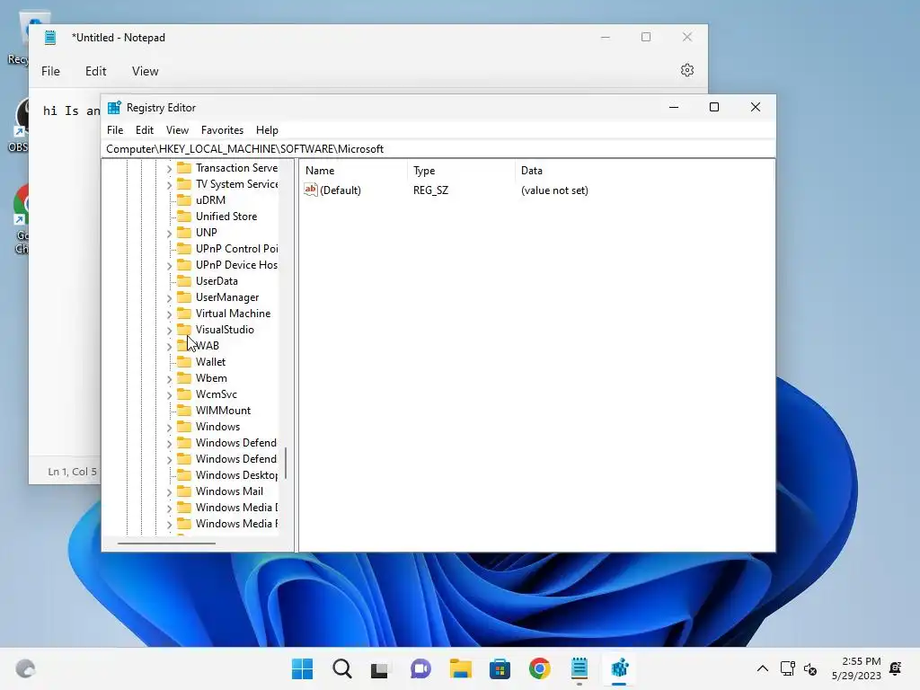Screen dimensions: 920x690
Task: Expand the TV System Services key
Action: pos(169,185)
